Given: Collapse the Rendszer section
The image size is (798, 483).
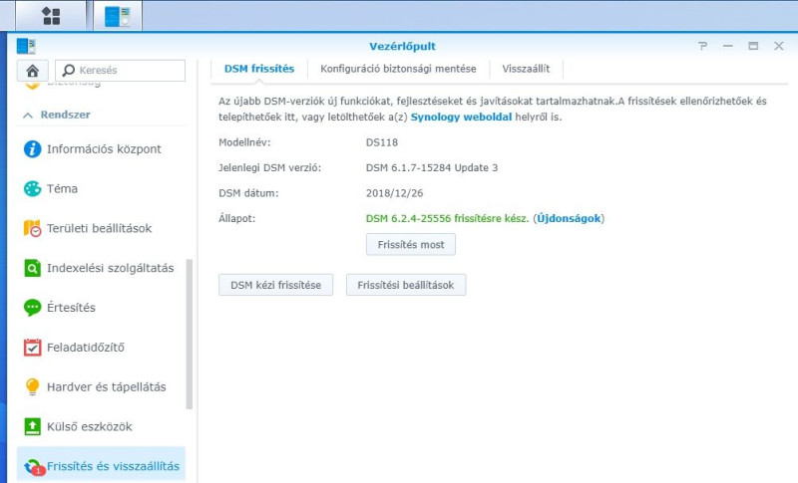Looking at the screenshot, I should pos(28,116).
